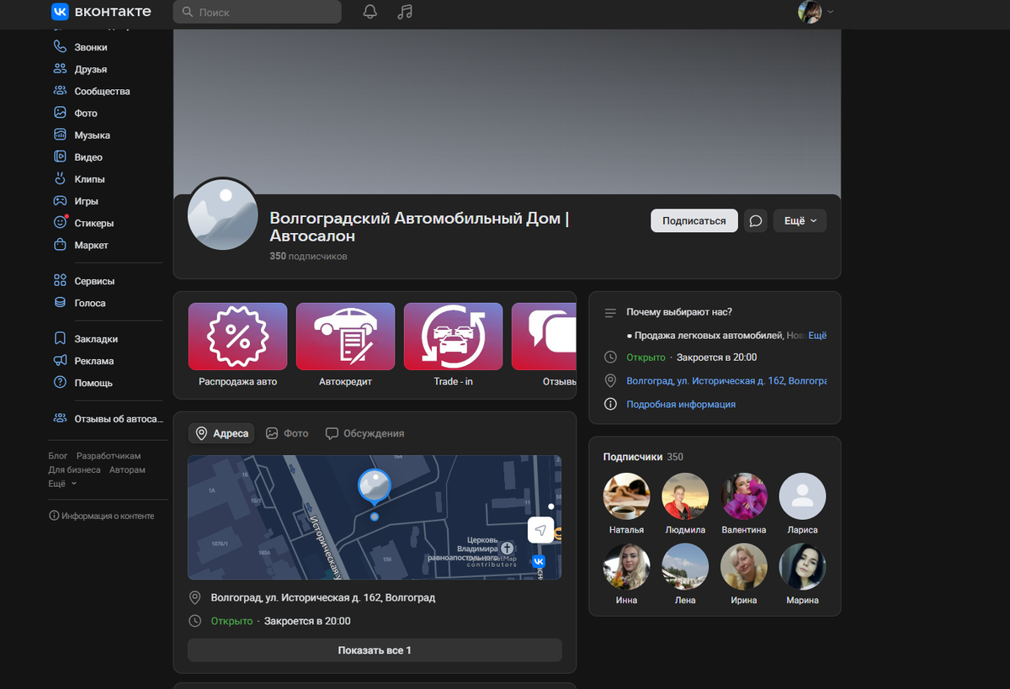The width and height of the screenshot is (1010, 689).
Task: Switch to the Фото tab
Action: click(287, 433)
